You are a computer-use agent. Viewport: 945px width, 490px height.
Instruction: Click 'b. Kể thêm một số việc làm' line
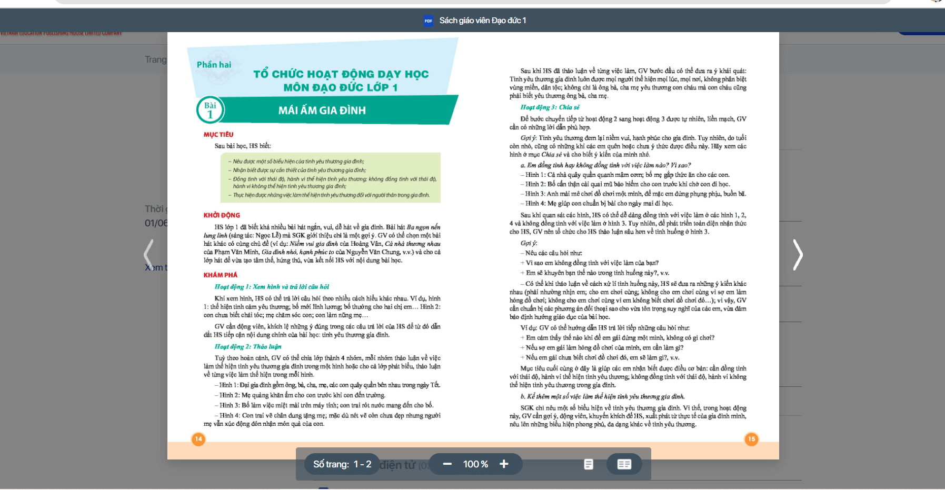pos(602,397)
